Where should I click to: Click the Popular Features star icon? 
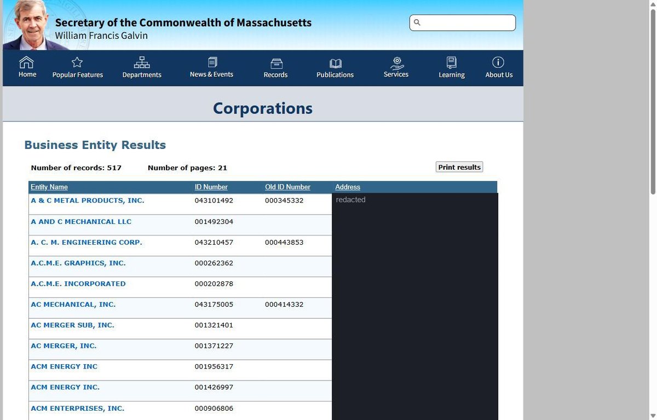pyautogui.click(x=77, y=62)
